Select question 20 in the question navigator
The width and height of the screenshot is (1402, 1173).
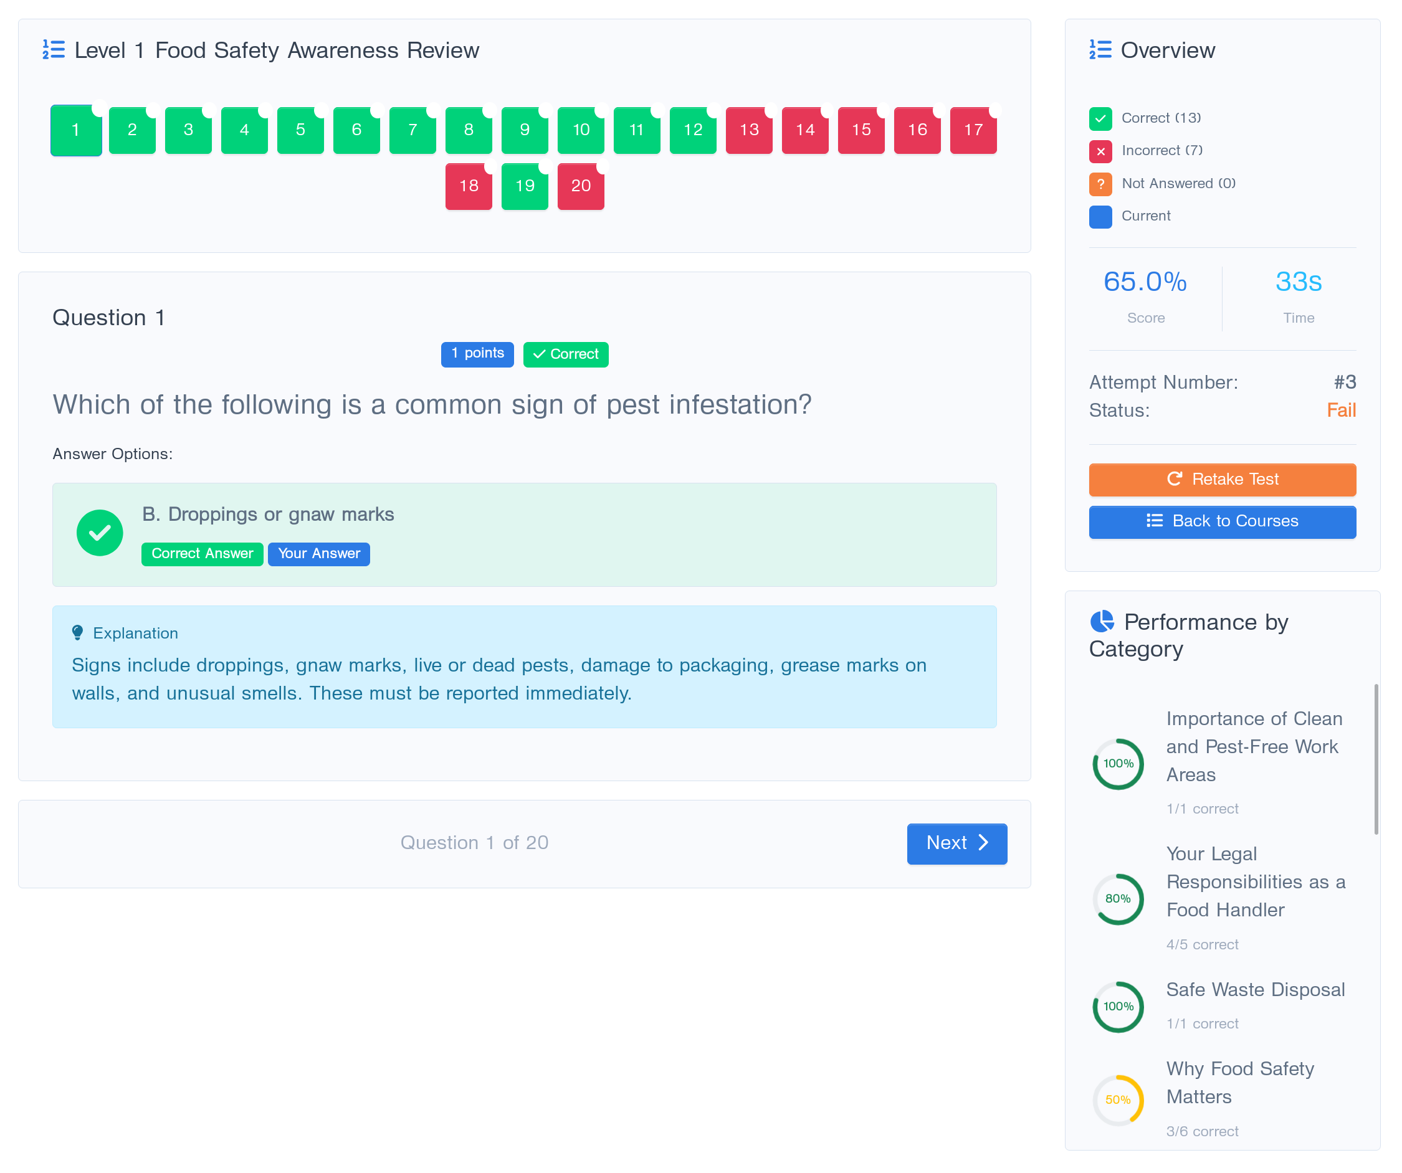click(x=580, y=186)
